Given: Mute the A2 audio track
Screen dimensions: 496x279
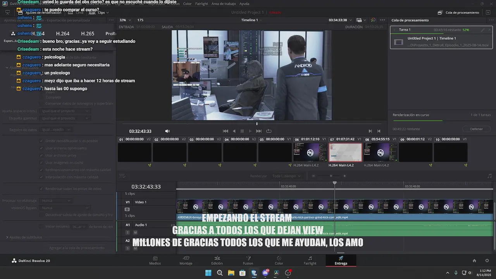Looking at the screenshot, I should (135, 248).
